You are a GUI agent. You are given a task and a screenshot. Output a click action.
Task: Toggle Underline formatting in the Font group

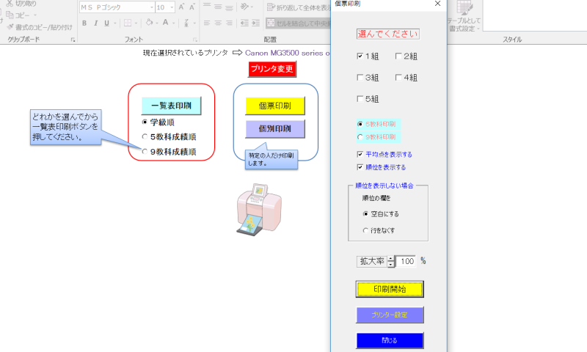pyautogui.click(x=106, y=23)
